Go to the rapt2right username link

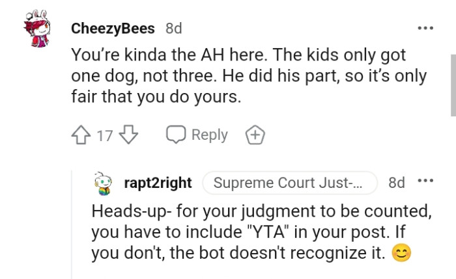pos(158,183)
